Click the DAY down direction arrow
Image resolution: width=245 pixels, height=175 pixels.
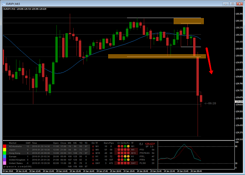click(93, 163)
